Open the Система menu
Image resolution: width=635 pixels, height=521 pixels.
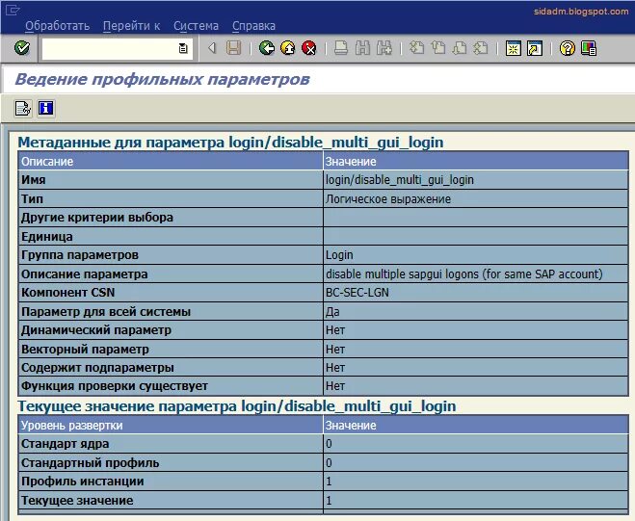196,26
